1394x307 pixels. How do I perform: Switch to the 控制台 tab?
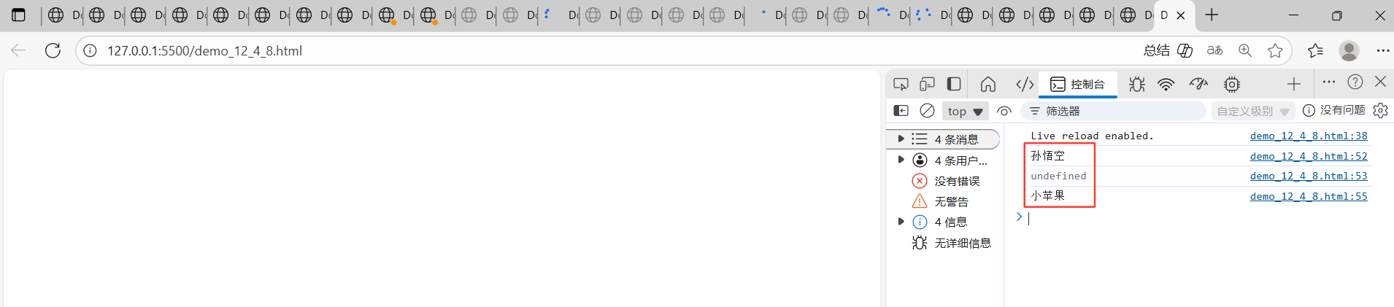click(x=1078, y=85)
